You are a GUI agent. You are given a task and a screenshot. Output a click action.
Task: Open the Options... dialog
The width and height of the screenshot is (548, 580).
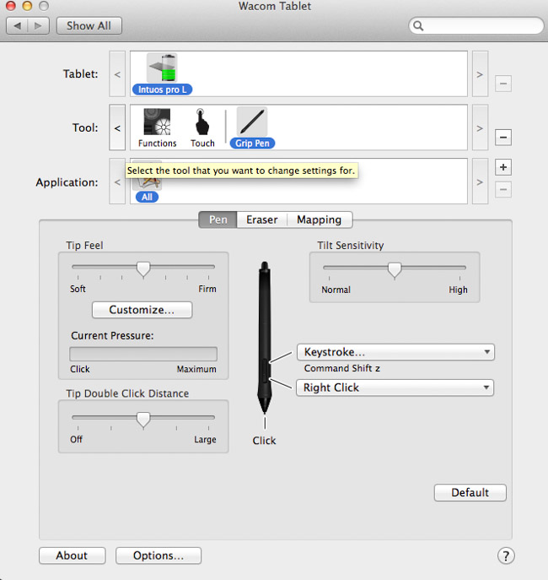(x=158, y=556)
